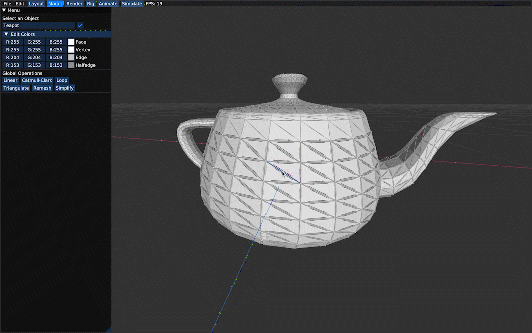Click the Halfedge color swatch
This screenshot has width=532, height=333.
71,65
